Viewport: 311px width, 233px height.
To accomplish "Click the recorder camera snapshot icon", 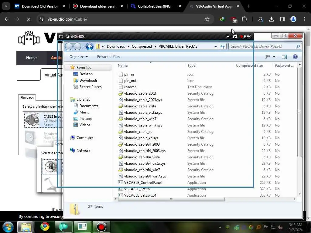I will (235, 36).
